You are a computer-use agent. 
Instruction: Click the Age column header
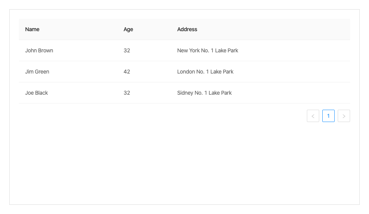(x=128, y=29)
